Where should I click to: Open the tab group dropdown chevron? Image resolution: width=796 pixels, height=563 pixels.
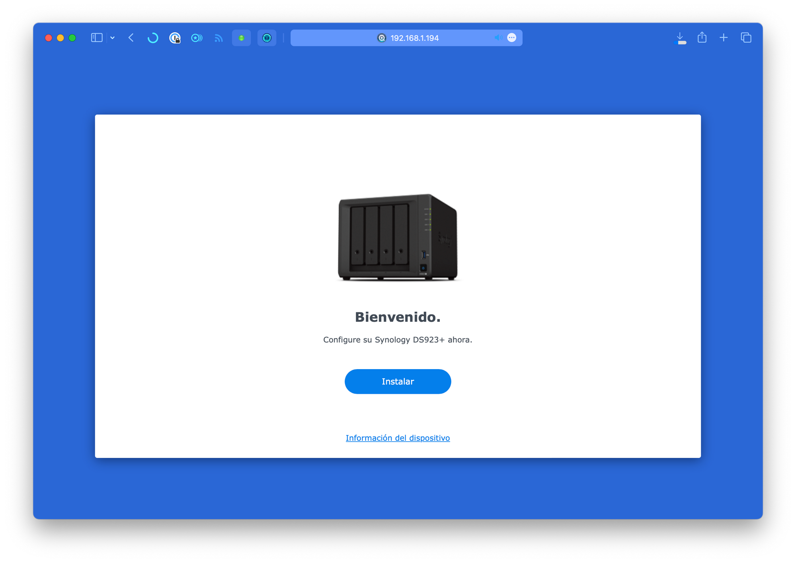(x=113, y=38)
